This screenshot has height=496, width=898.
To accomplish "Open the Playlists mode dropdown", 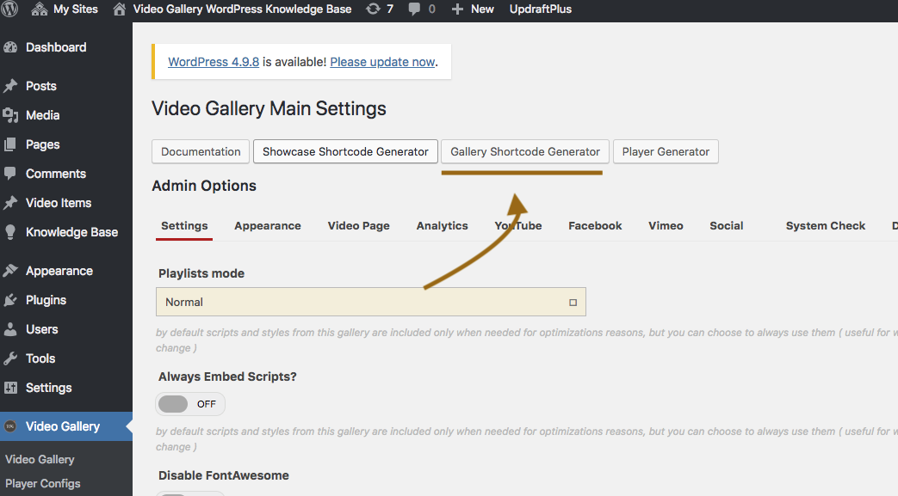I will pos(370,302).
